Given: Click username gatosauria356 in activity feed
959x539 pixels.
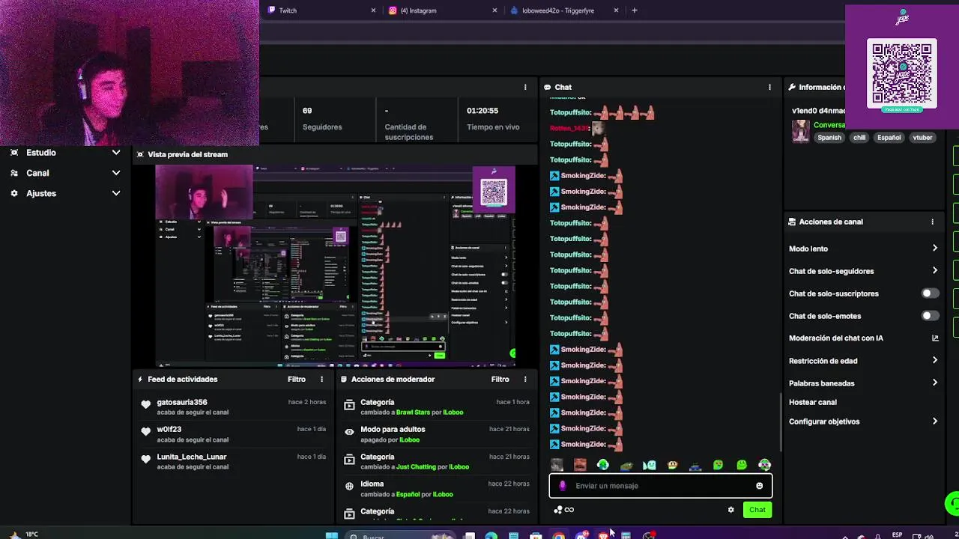Looking at the screenshot, I should click(182, 402).
